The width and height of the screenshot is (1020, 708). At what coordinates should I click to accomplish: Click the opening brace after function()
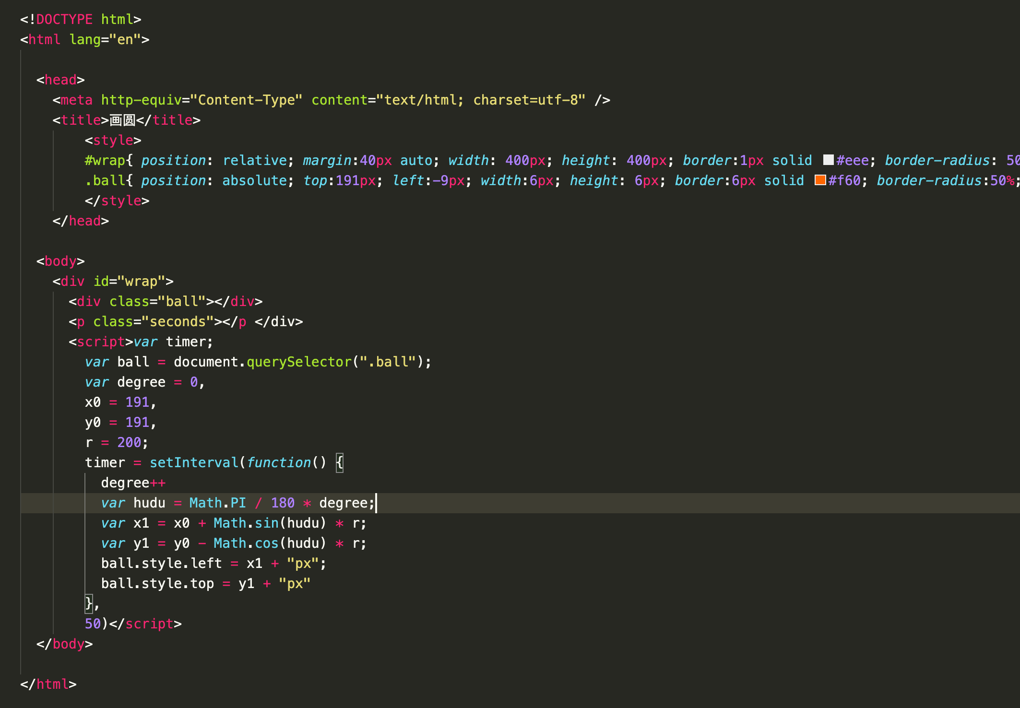click(x=339, y=462)
